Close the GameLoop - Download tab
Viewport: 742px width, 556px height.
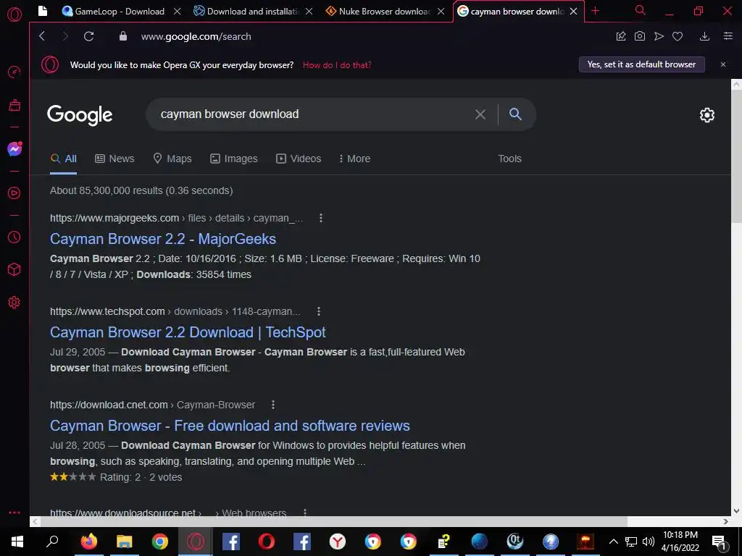click(177, 12)
